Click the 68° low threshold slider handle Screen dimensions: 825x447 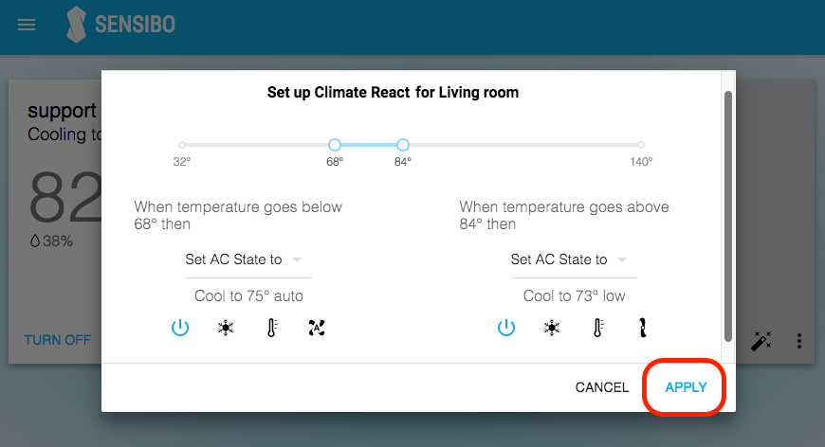[335, 145]
